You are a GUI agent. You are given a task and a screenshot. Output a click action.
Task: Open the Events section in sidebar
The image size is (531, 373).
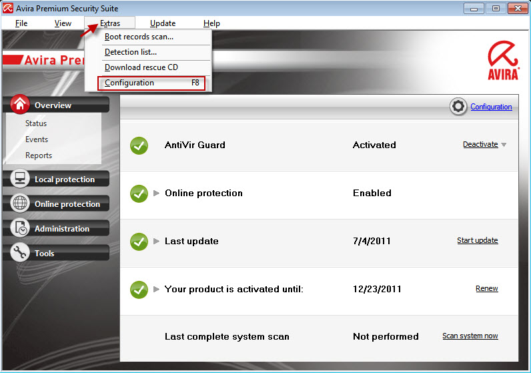37,139
